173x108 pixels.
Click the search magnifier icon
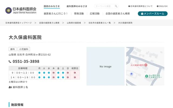(116, 6)
